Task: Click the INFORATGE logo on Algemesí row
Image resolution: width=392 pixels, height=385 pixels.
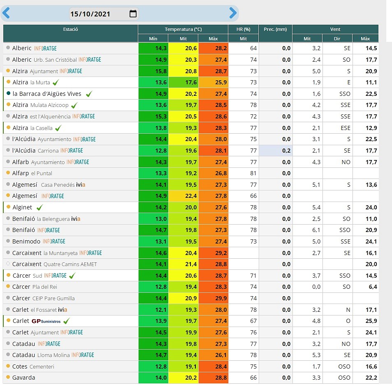Action: point(53,196)
